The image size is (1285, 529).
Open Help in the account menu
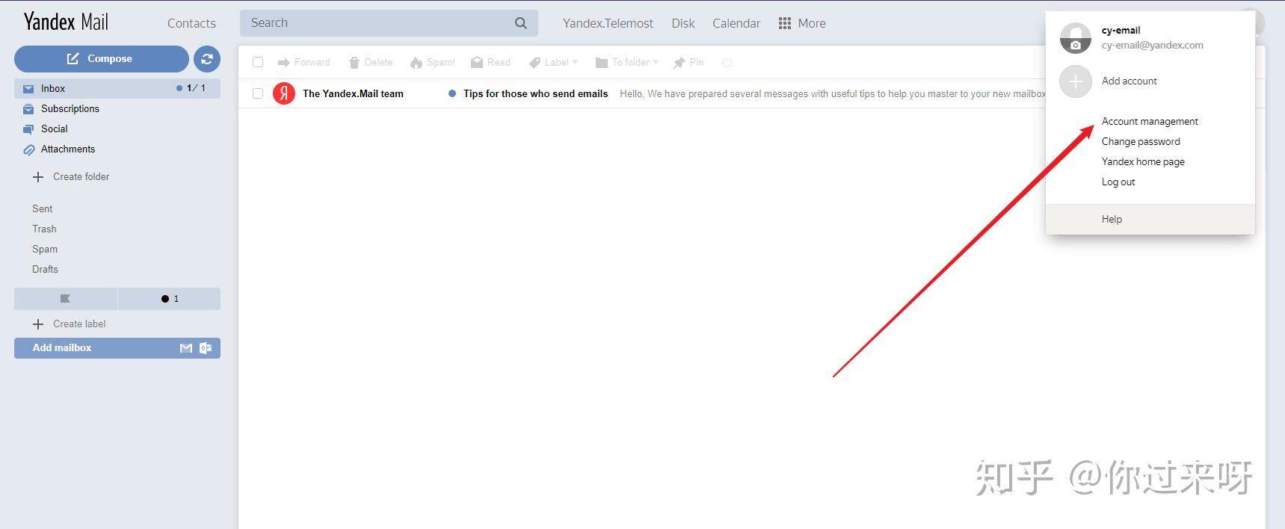point(1112,219)
